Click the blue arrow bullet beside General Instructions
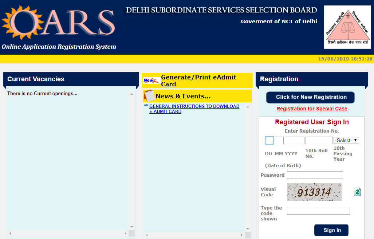 click(x=146, y=105)
